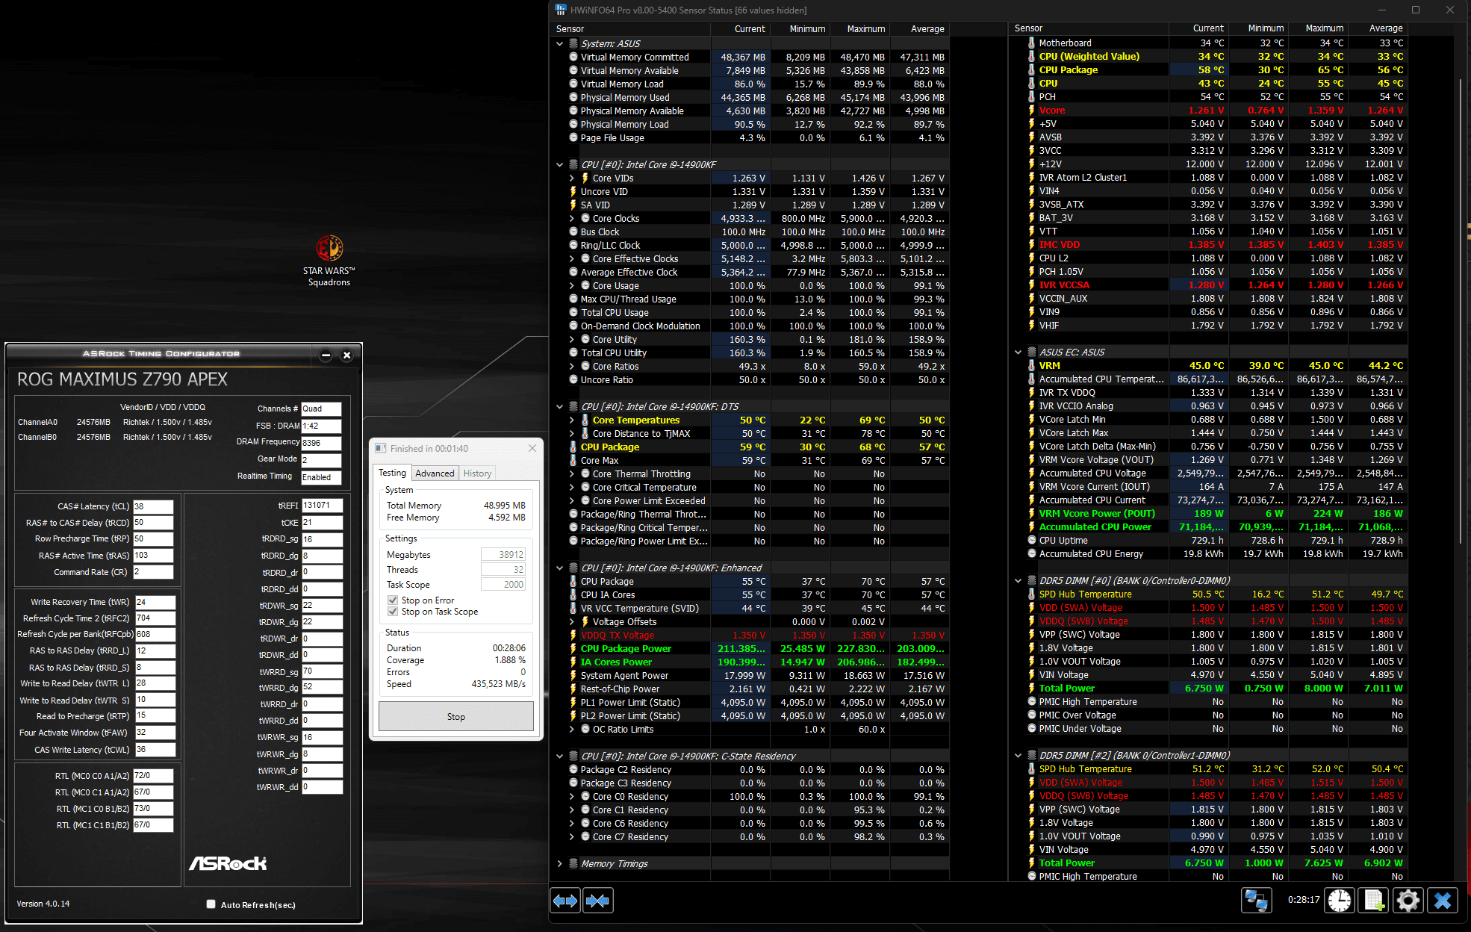Open the network remote sensors icon in HWiNFO
The image size is (1471, 932).
pos(1256,901)
